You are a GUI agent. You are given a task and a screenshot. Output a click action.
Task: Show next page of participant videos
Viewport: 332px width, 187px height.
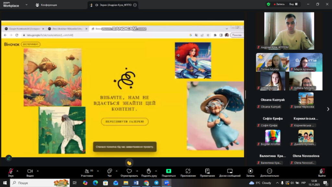tap(328, 109)
